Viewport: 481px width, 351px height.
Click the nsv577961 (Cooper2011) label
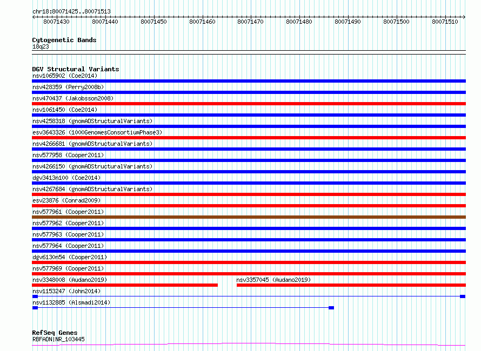pyautogui.click(x=68, y=212)
